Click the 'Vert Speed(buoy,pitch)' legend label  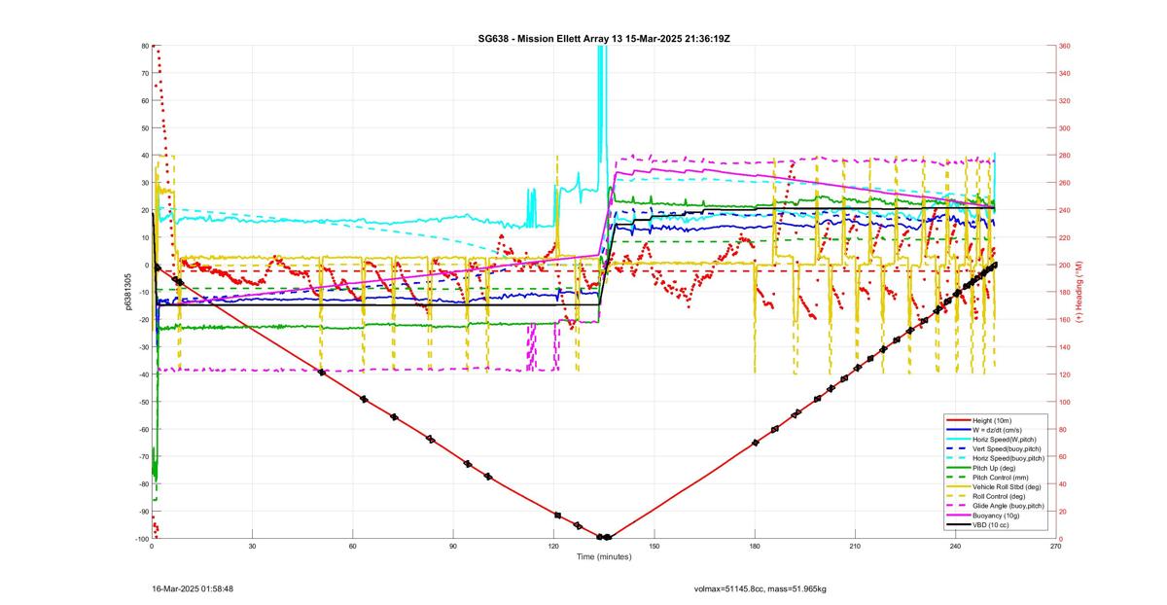click(1008, 447)
